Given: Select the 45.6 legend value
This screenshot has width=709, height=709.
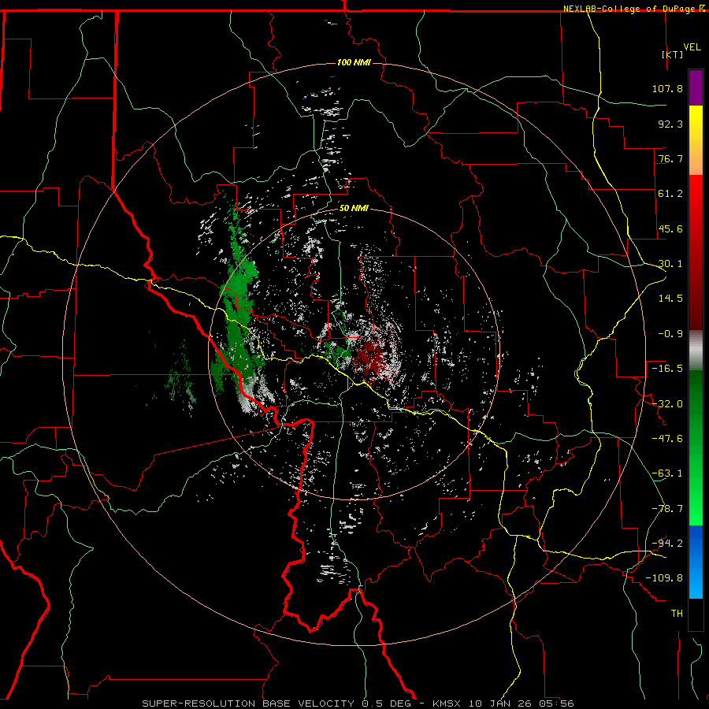Looking at the screenshot, I should (670, 228).
